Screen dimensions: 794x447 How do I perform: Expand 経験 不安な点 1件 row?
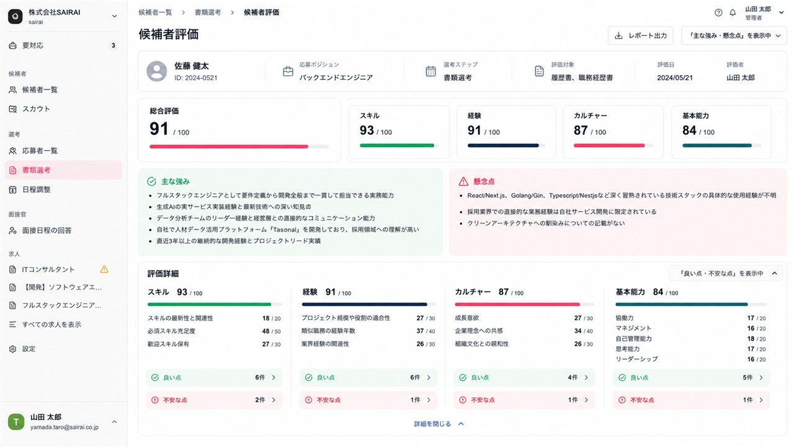click(x=368, y=400)
